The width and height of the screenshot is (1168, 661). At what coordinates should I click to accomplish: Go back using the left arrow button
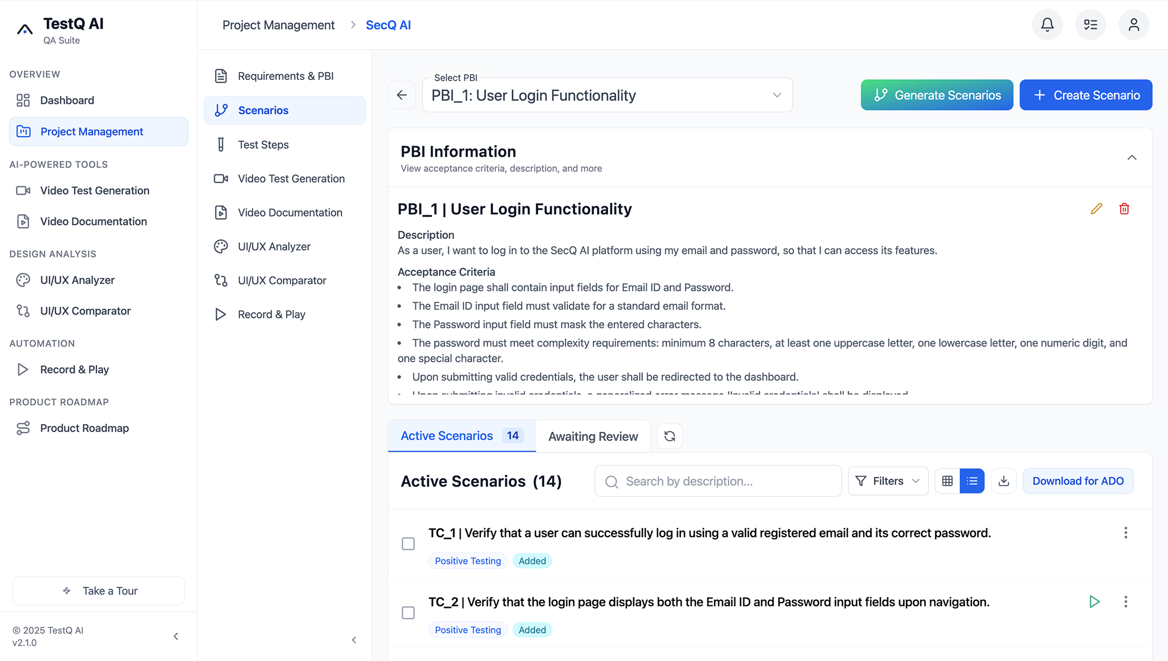tap(401, 95)
